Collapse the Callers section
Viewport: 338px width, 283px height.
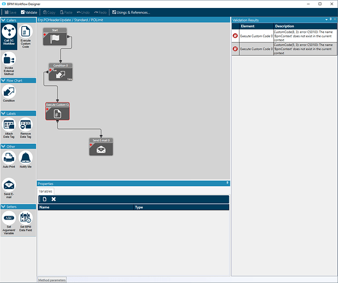[x=3, y=20]
